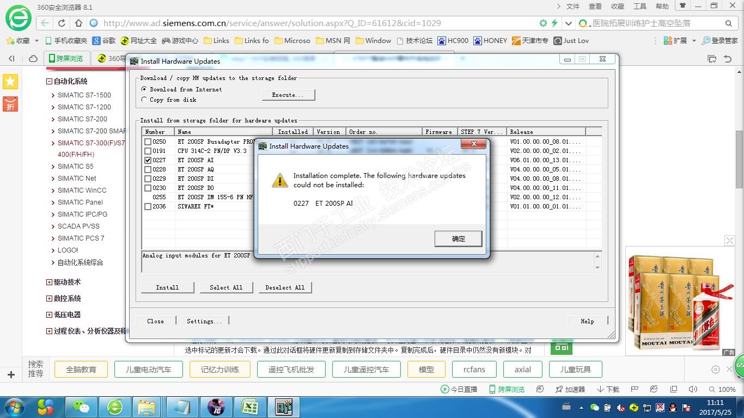Open the 查看 menu
744x418 pixels.
[595, 7]
